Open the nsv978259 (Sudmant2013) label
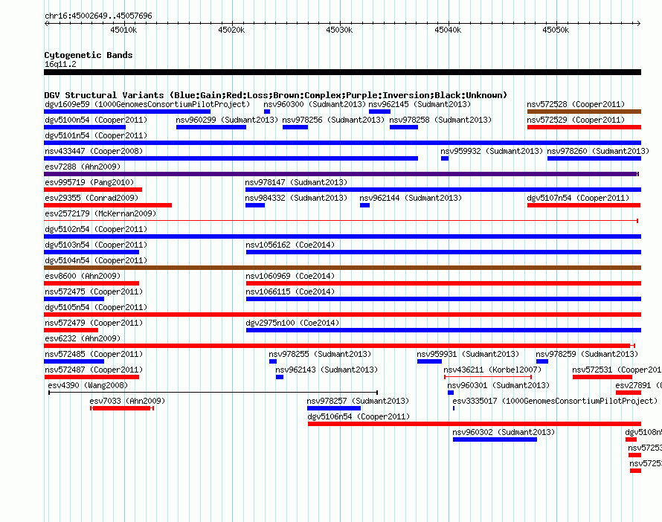Viewport: 662px width, 522px height. pyautogui.click(x=587, y=354)
